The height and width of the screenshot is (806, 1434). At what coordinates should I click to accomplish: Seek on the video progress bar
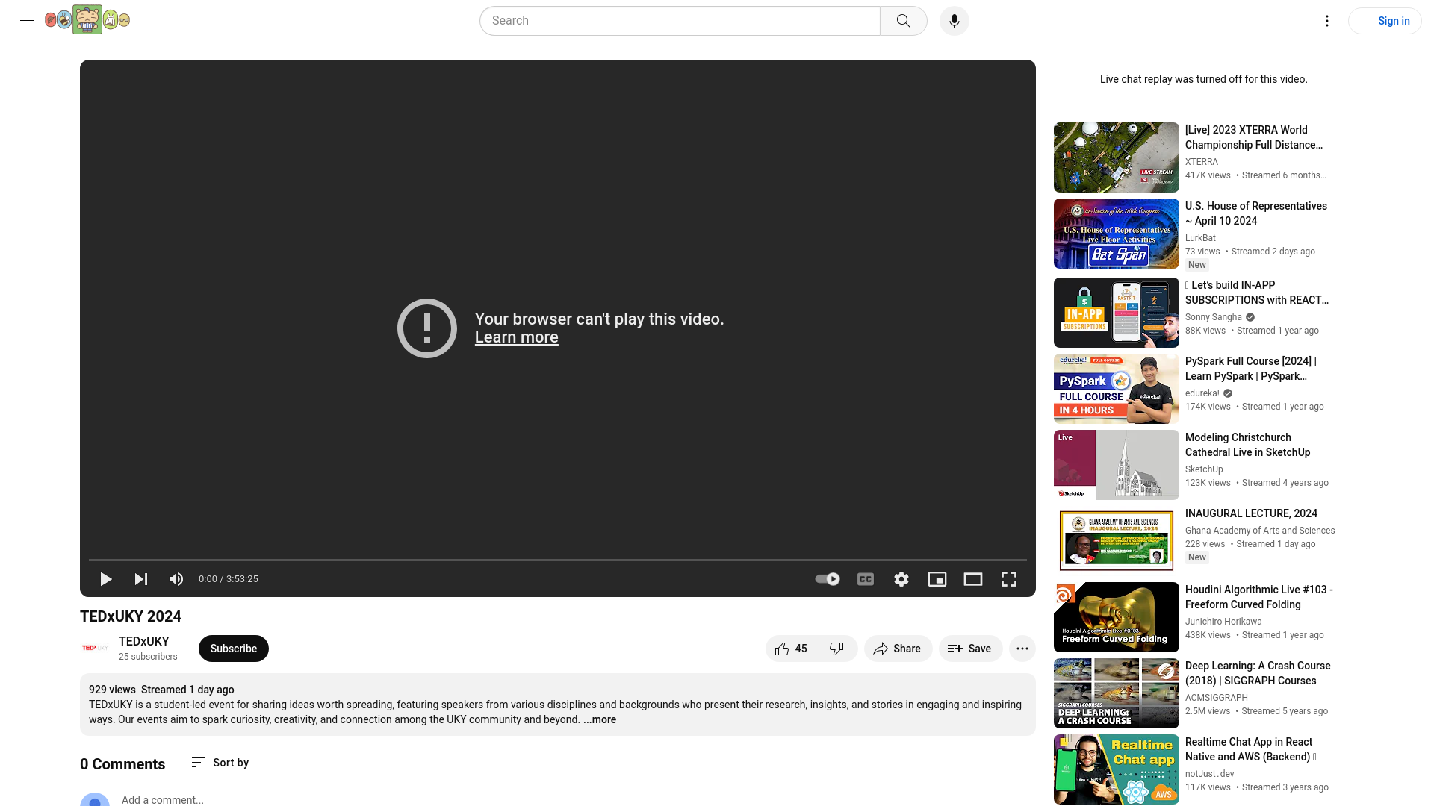coord(558,560)
